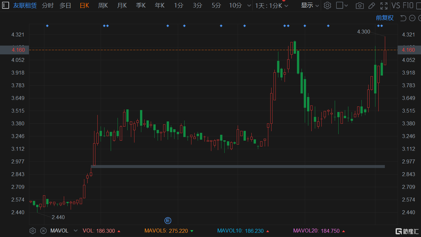421x237 pixels.
Task: Switch to 5分 five-minute chart
Action: click(x=216, y=5)
